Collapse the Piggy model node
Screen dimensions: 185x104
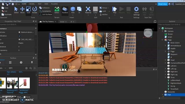(162, 40)
